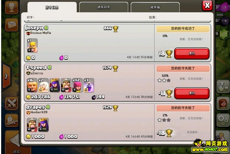Close the log window with the X

[207, 6]
